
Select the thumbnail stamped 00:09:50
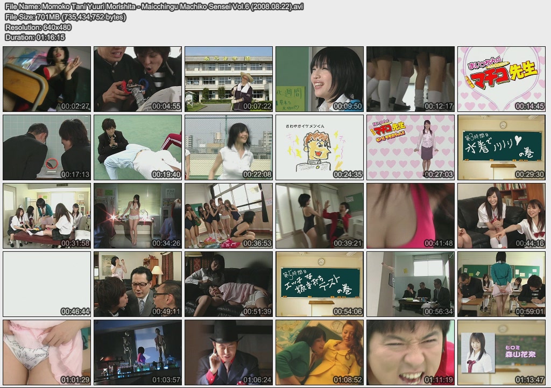click(x=320, y=79)
